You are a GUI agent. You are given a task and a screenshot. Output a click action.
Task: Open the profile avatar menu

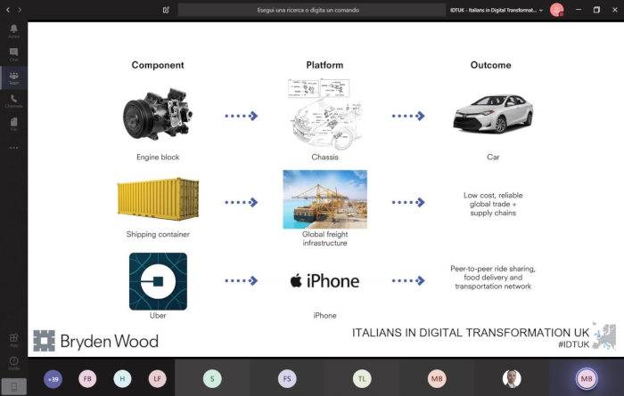click(557, 10)
